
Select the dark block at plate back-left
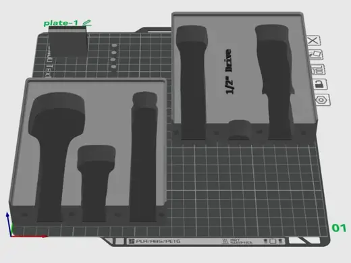(67, 41)
